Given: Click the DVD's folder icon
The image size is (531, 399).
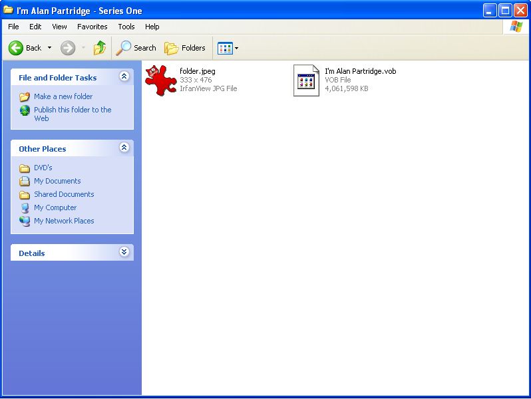Looking at the screenshot, I should pyautogui.click(x=25, y=168).
